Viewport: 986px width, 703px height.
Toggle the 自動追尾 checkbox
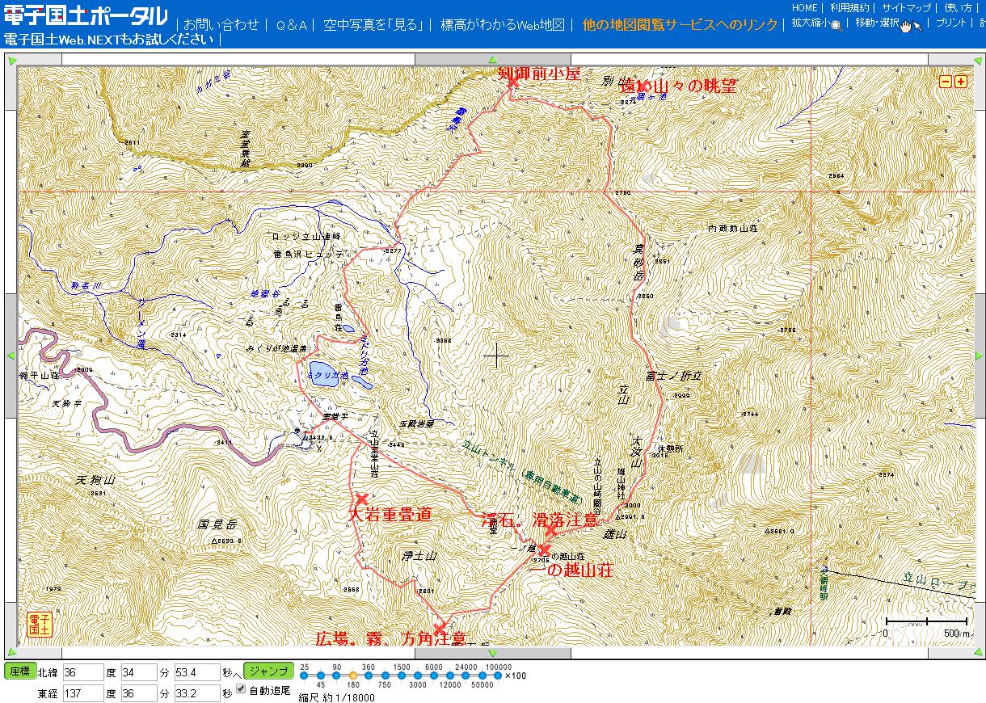[x=240, y=688]
